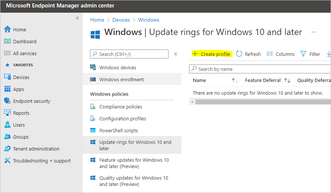
Task: Click the Reports icon in sidebar
Action: [7, 113]
